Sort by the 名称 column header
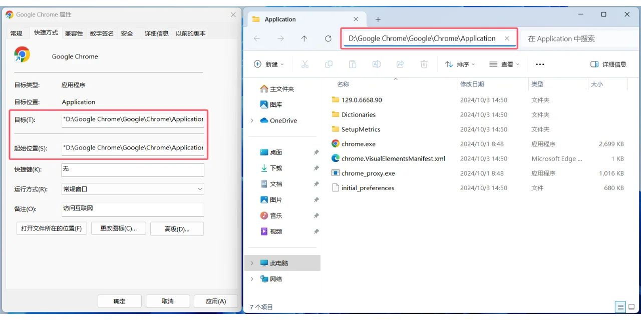641x320 pixels. pos(343,84)
